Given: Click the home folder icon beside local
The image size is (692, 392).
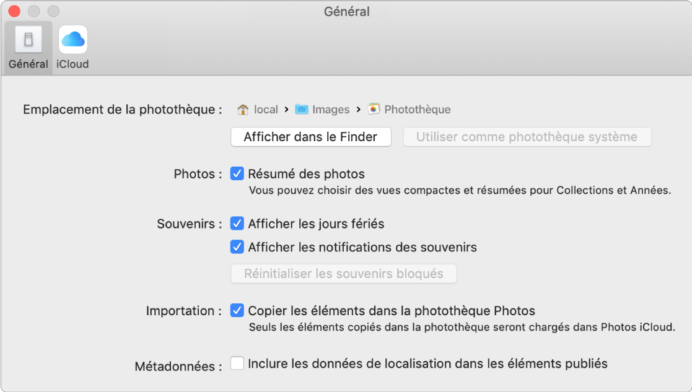Looking at the screenshot, I should [243, 110].
